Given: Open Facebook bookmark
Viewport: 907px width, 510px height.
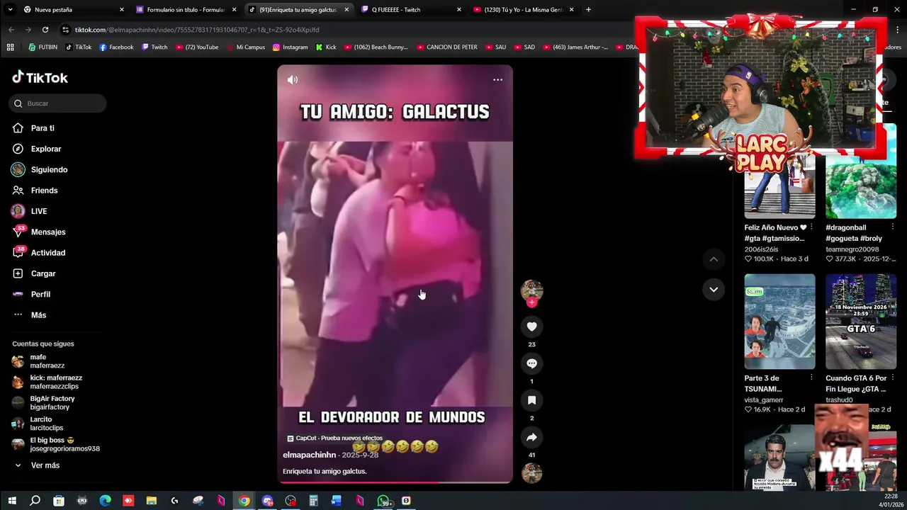Looking at the screenshot, I should pos(116,47).
